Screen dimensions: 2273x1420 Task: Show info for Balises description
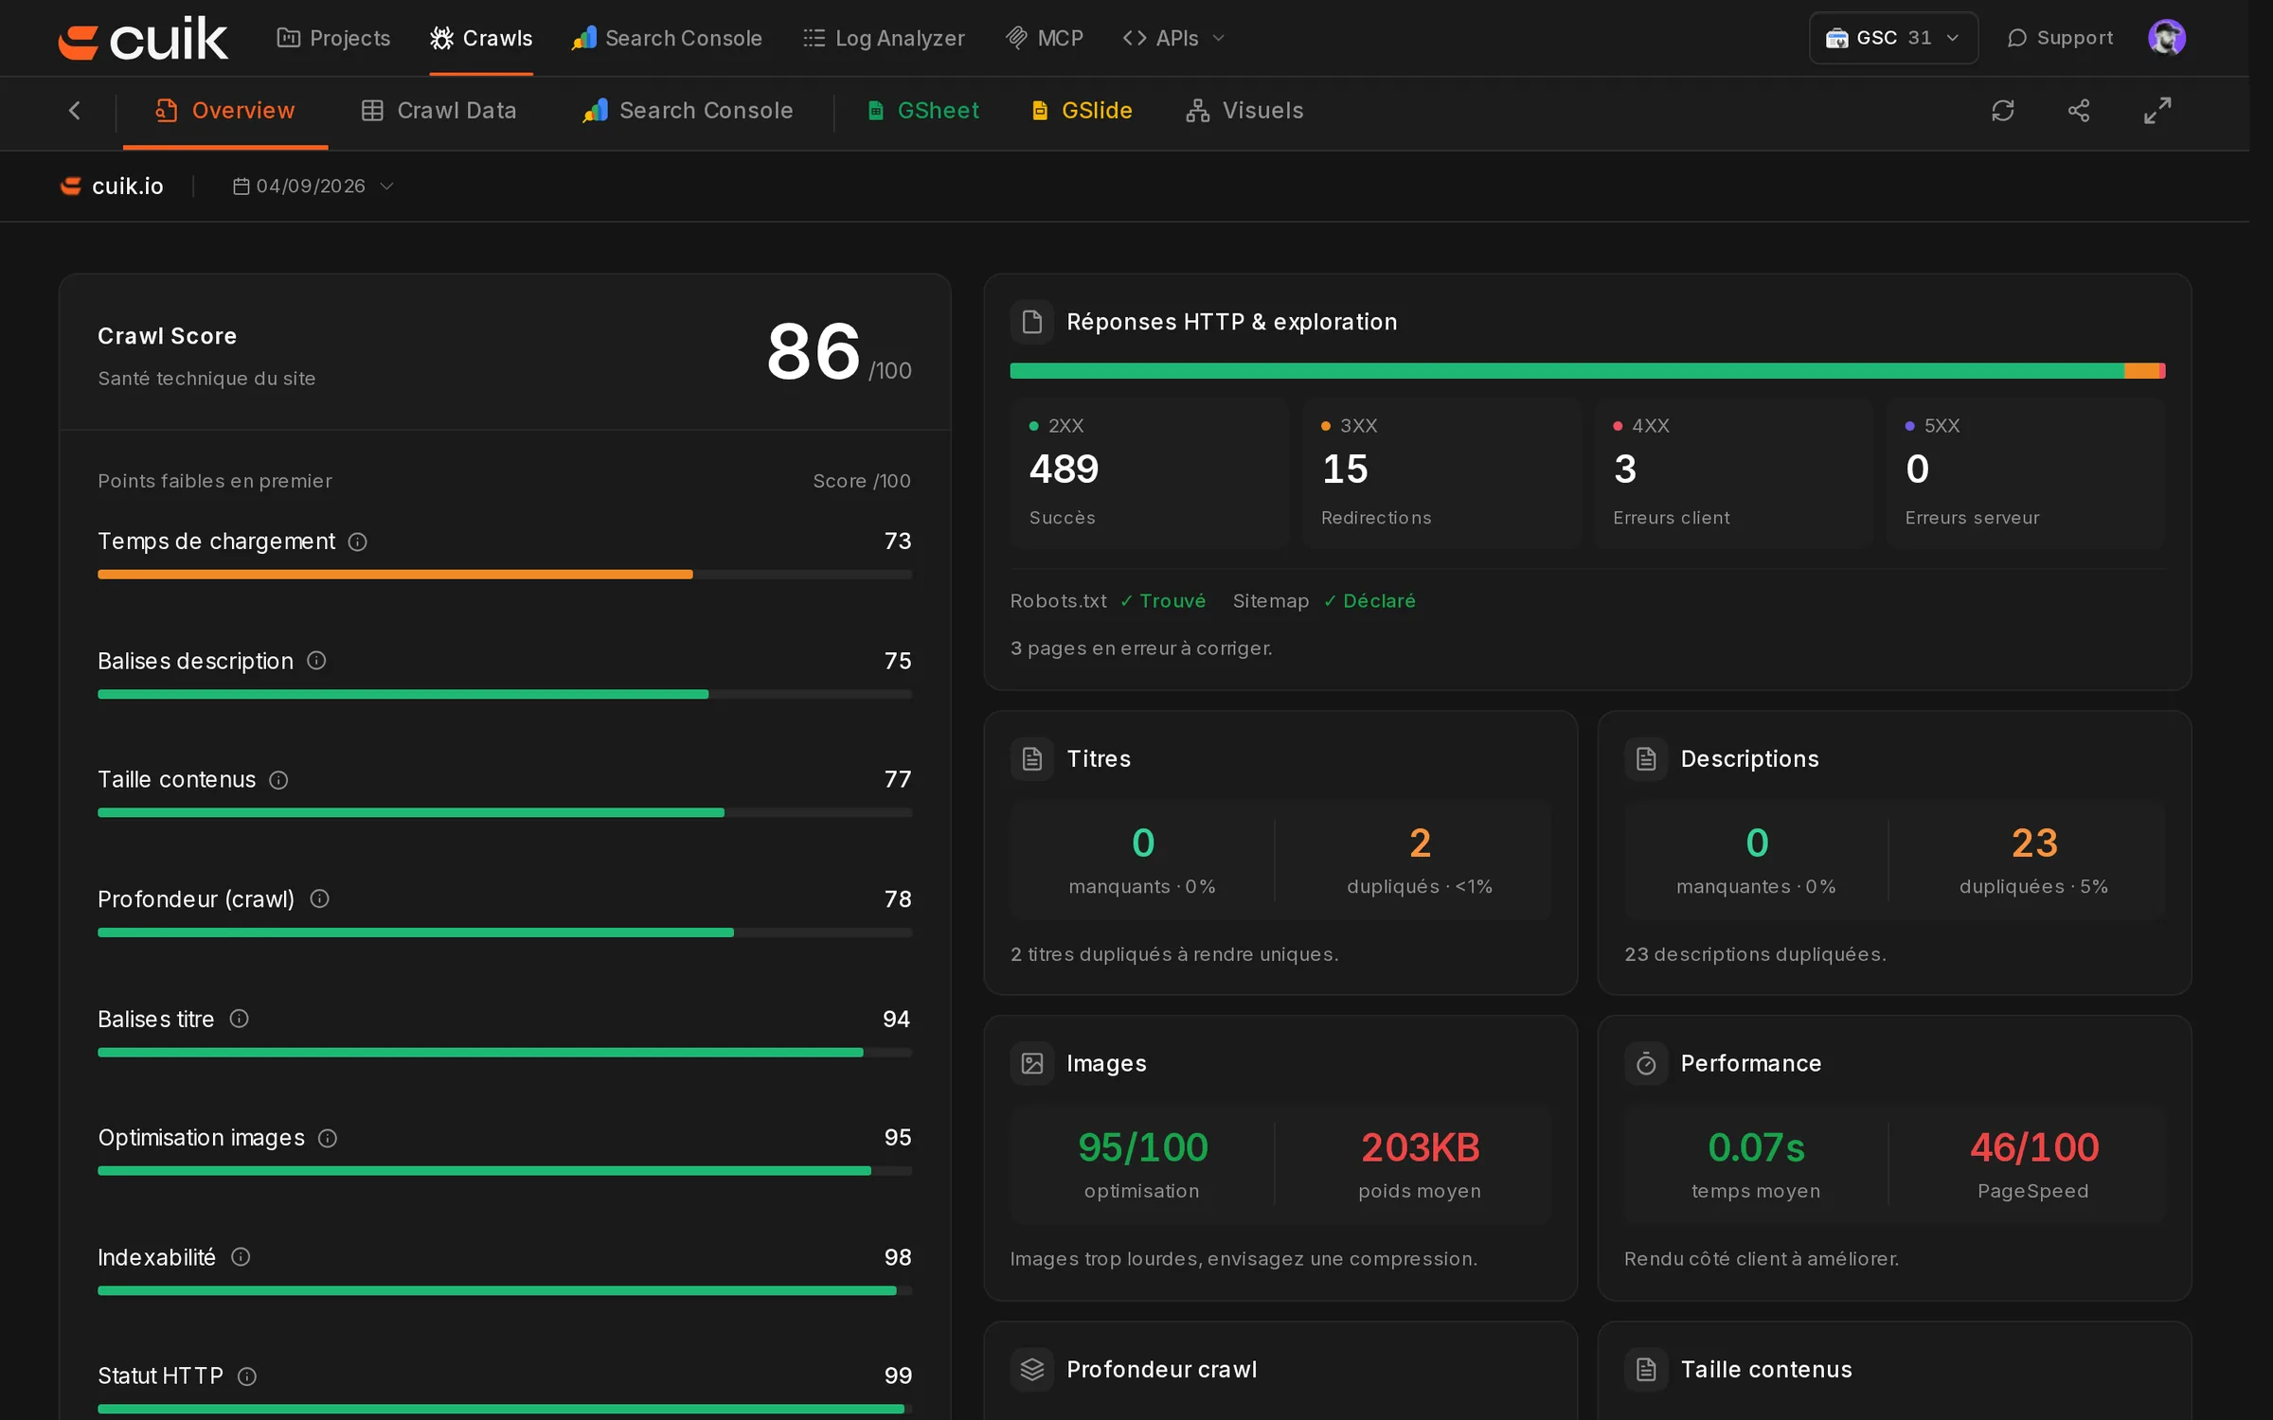316,661
